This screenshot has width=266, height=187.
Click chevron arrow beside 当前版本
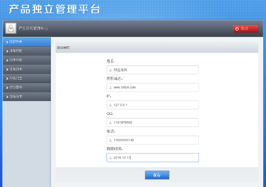tap(7, 97)
